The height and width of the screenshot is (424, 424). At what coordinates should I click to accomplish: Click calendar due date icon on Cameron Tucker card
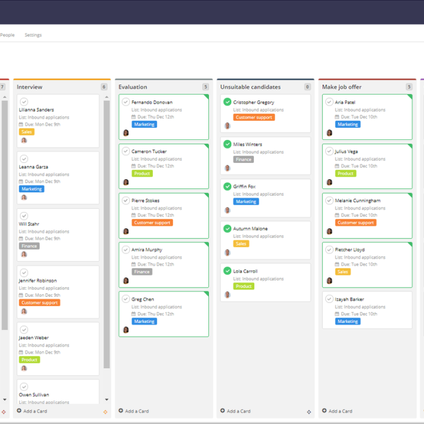coord(133,166)
